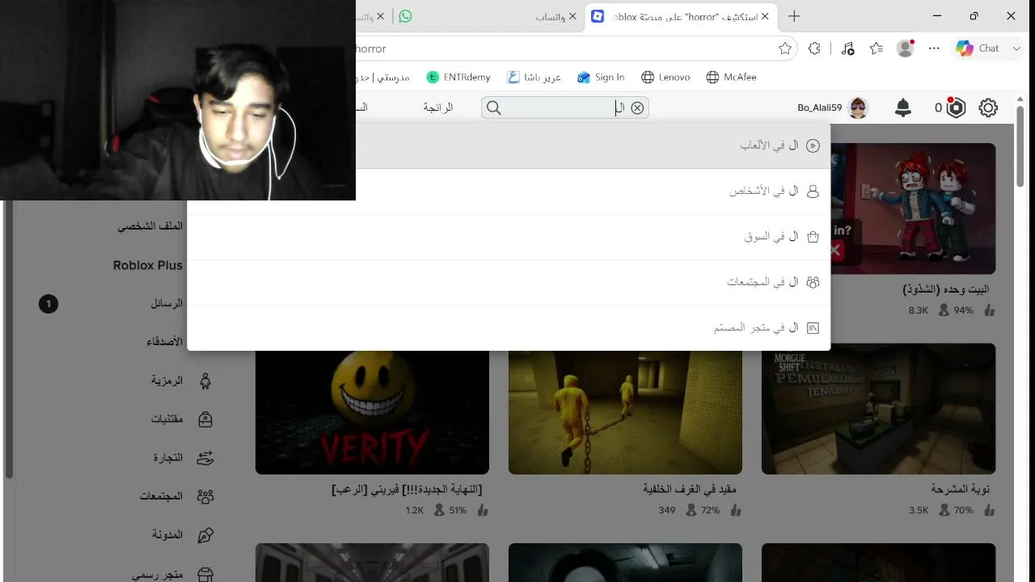The height and width of the screenshot is (582, 1035).
Task: Open the Sign In bookmark
Action: (601, 77)
